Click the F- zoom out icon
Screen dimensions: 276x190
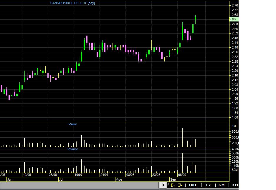180,185
